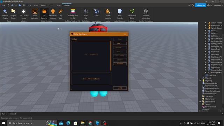Image resolution: width=224 pixels, height=126 pixels.
Task: Click the Collaborate button
Action: [200, 5]
